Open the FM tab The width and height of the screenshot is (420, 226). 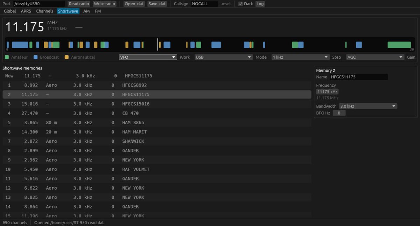click(x=98, y=11)
